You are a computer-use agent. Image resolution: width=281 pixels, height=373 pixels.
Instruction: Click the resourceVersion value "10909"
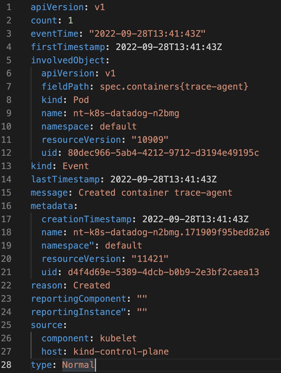150,140
